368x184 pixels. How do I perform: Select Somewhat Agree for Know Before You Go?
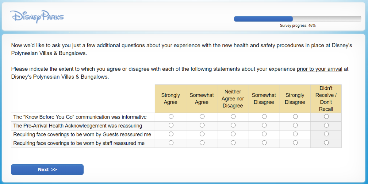tap(202, 117)
